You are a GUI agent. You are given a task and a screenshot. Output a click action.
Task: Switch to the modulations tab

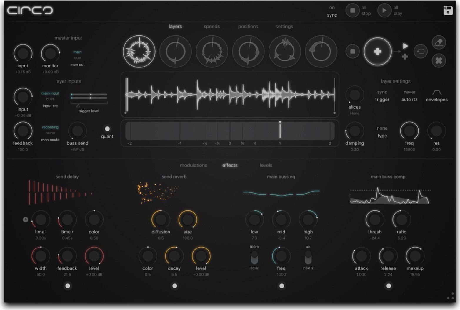(194, 165)
